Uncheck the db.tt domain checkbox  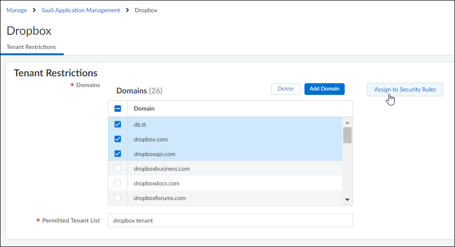[118, 124]
